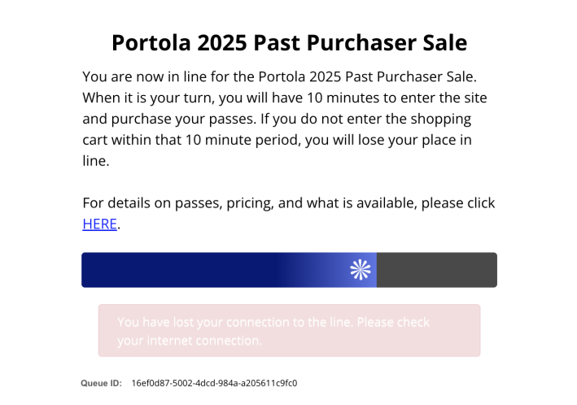This screenshot has height=405, width=577.
Task: Click the gray unfilled portion of progress bar
Action: click(437, 270)
